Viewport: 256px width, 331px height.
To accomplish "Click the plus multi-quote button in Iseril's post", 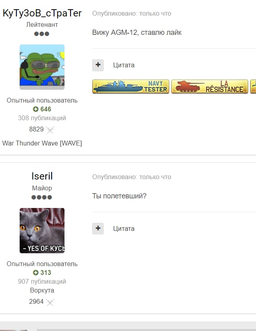I will [98, 229].
